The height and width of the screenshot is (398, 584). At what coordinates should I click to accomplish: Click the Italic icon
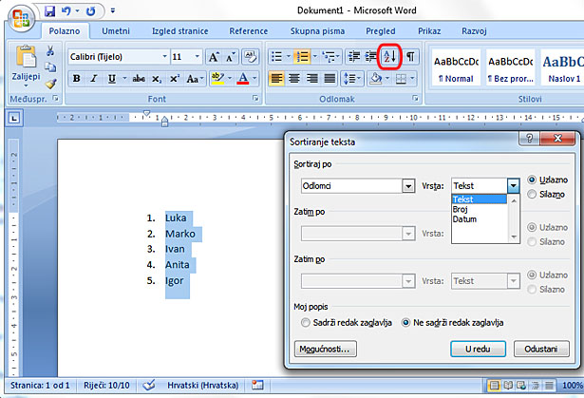[x=94, y=78]
